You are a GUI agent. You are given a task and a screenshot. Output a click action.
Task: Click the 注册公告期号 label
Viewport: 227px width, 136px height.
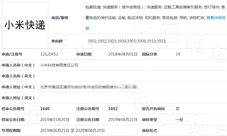pos(88,109)
